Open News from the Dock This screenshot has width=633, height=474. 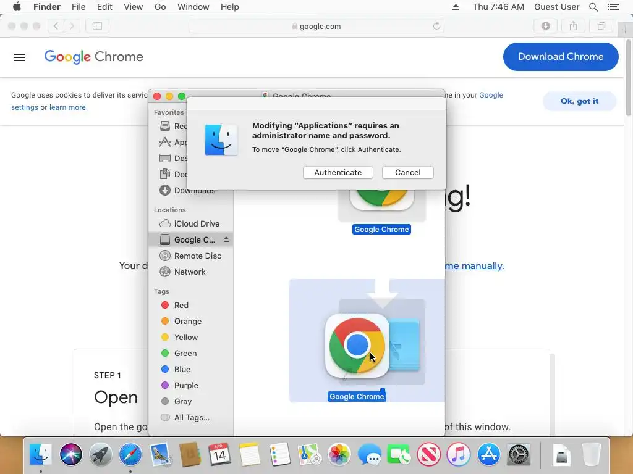click(x=429, y=455)
